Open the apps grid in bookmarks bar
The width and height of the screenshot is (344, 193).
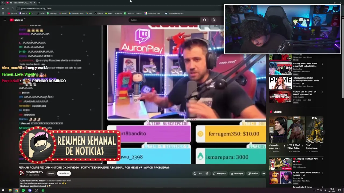3,13
